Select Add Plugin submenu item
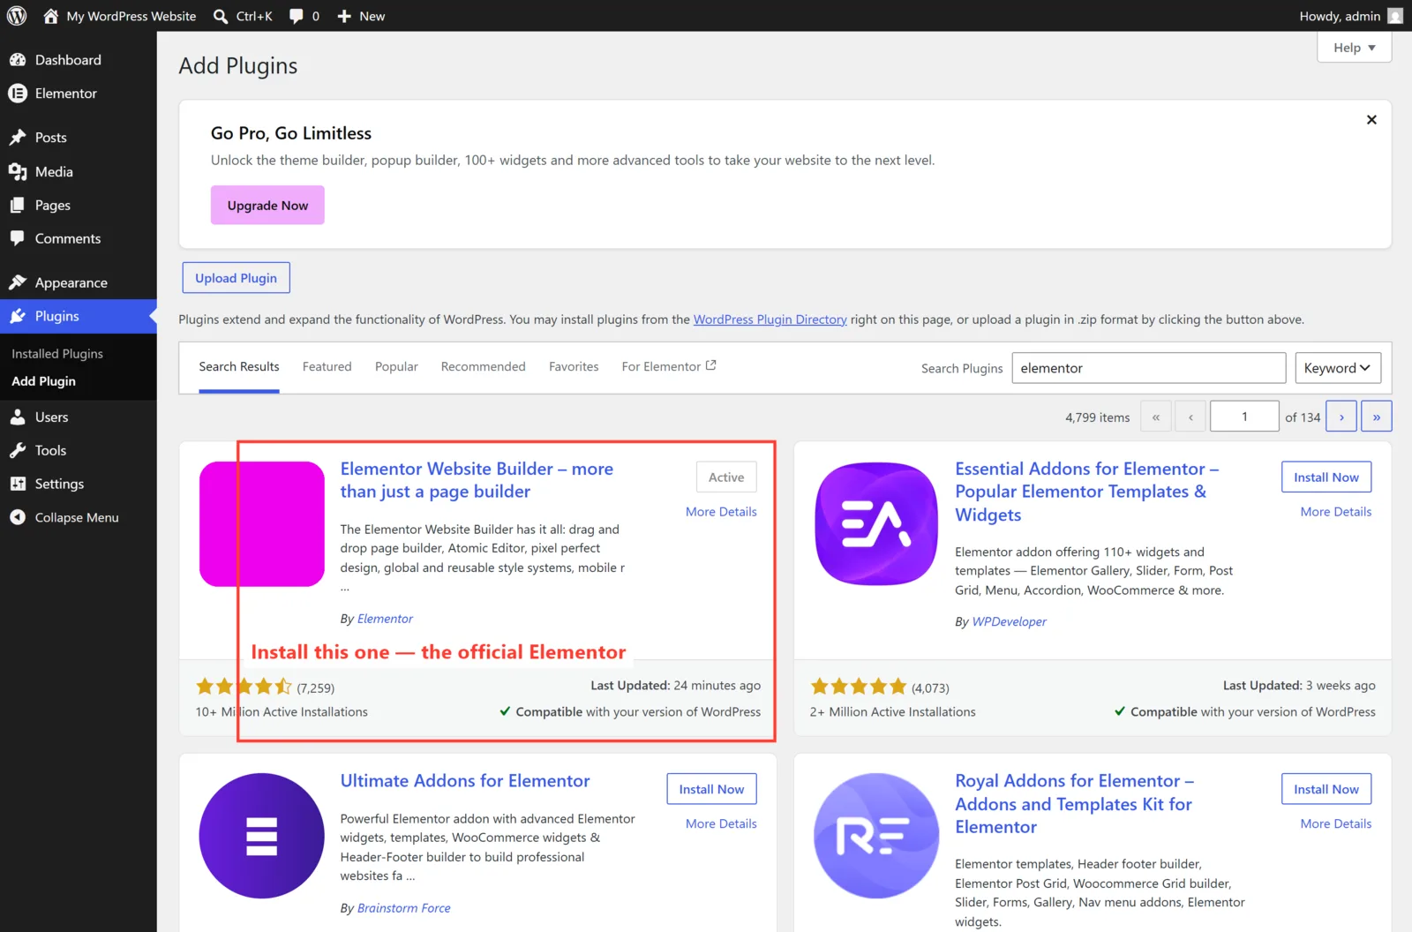 [x=43, y=381]
